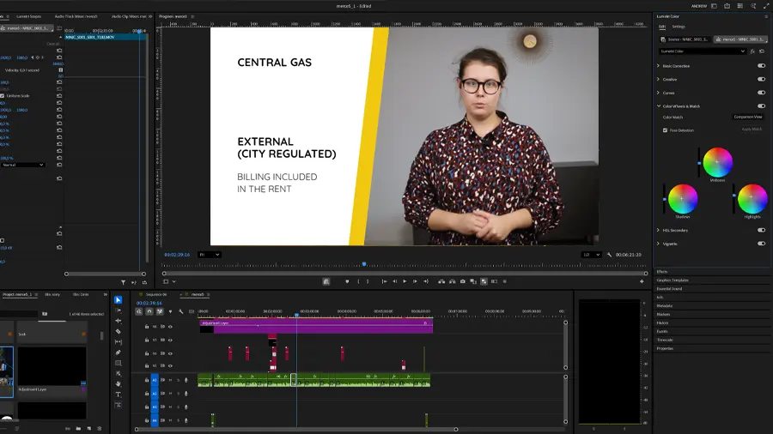Click the Quick Export share icon
The height and width of the screenshot is (434, 773).
pyautogui.click(x=727, y=6)
